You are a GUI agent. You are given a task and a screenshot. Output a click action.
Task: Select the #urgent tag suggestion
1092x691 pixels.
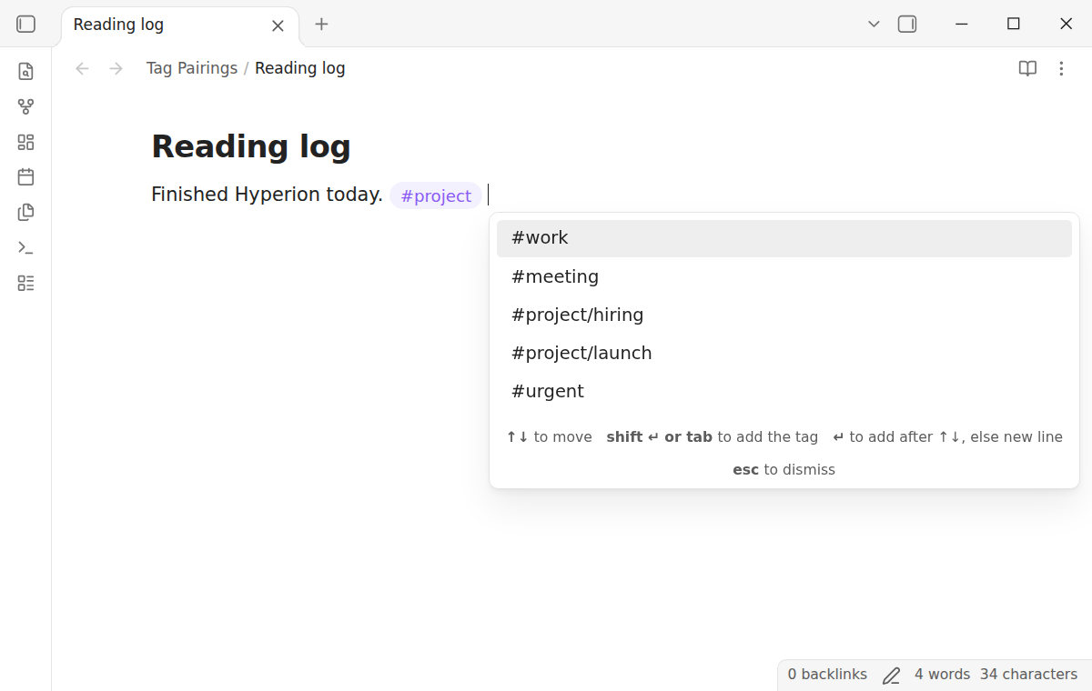click(x=784, y=391)
